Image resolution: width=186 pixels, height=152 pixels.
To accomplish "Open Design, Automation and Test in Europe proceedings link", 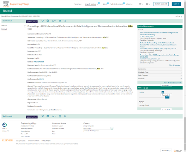I will pyautogui.click(x=159, y=56).
